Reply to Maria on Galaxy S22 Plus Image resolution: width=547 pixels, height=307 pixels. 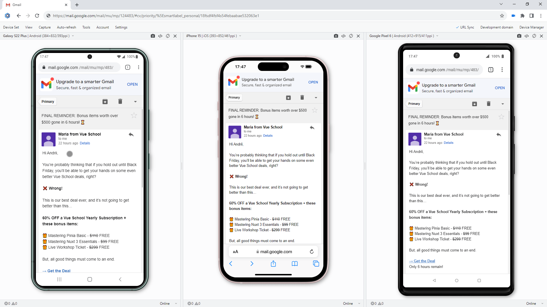[131, 134]
